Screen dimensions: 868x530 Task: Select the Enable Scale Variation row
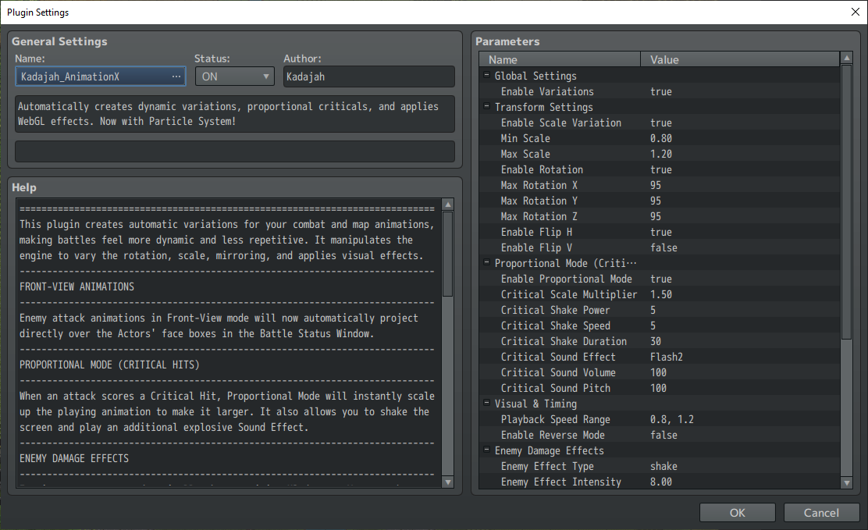coord(660,123)
